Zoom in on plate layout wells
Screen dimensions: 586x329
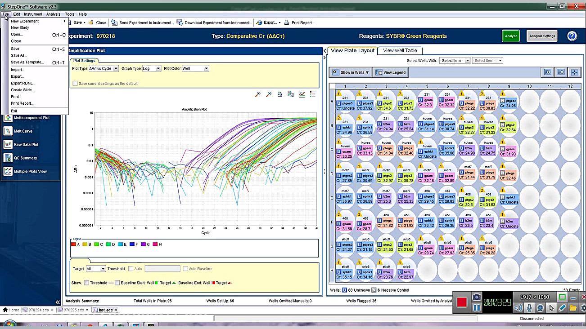click(548, 72)
